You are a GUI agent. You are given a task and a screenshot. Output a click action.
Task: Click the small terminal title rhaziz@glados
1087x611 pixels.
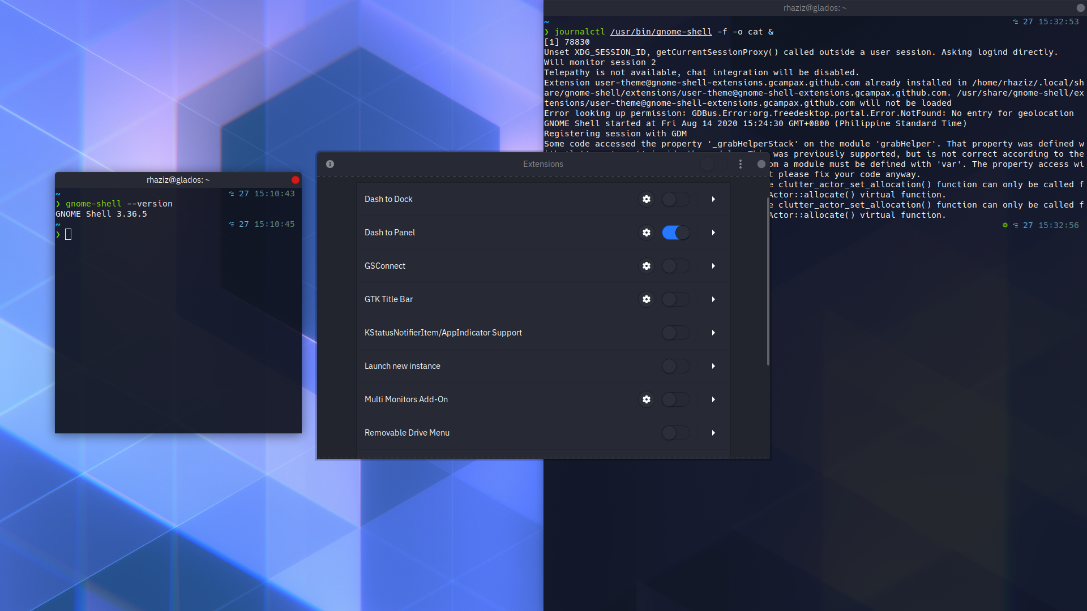tap(178, 180)
